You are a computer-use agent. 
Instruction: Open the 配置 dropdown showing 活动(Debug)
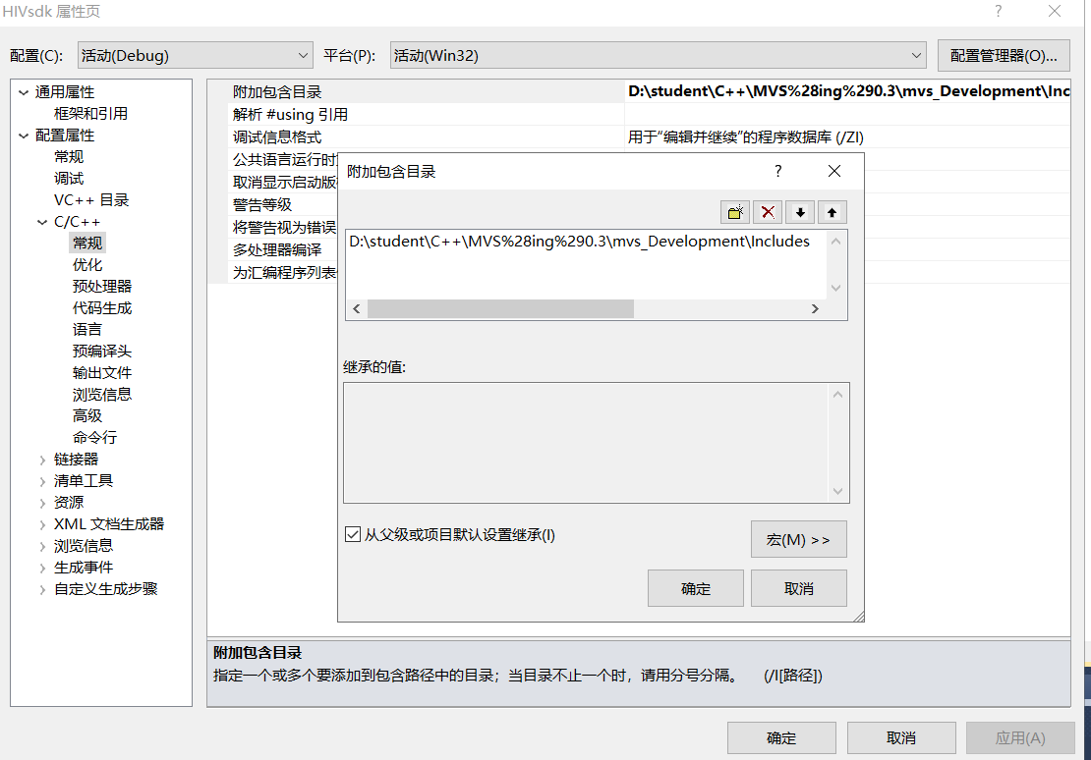195,56
